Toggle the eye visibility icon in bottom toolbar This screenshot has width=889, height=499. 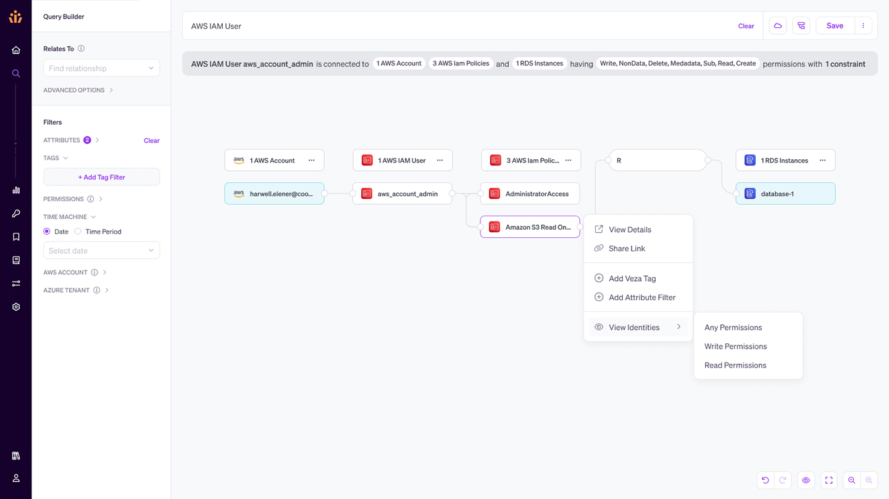point(806,480)
